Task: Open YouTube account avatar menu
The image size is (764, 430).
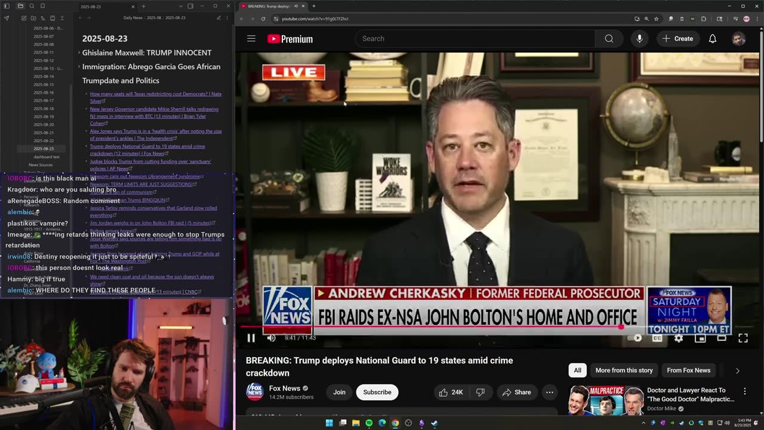Action: tap(738, 39)
